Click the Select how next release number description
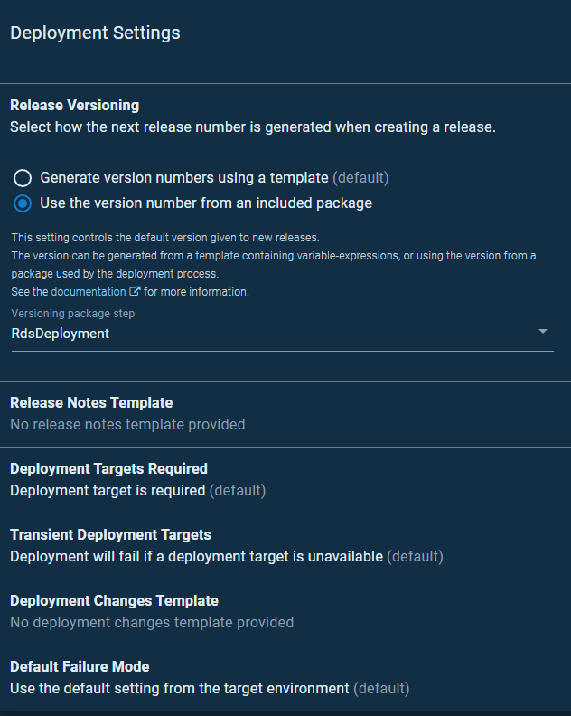571x716 pixels. [x=253, y=127]
